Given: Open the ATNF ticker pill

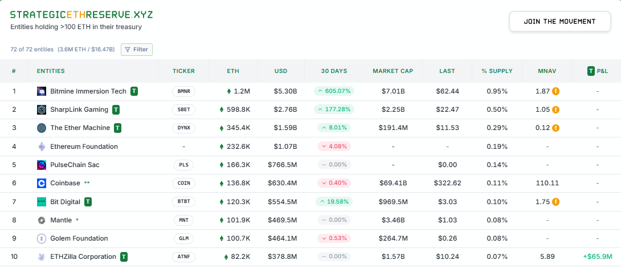Looking at the screenshot, I should 184,257.
